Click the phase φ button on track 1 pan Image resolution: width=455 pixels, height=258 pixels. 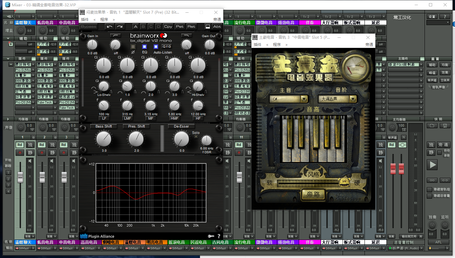[x=31, y=129]
